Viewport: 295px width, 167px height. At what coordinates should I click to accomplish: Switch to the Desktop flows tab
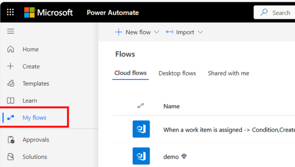(177, 73)
